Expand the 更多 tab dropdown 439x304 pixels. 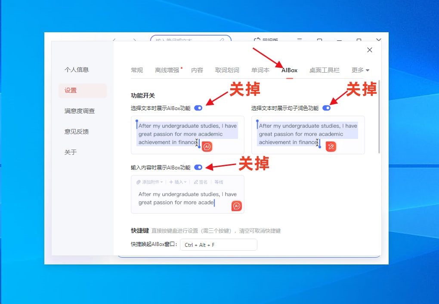click(360, 70)
